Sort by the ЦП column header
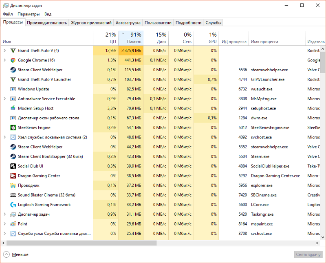The width and height of the screenshot is (326, 263). [x=106, y=38]
